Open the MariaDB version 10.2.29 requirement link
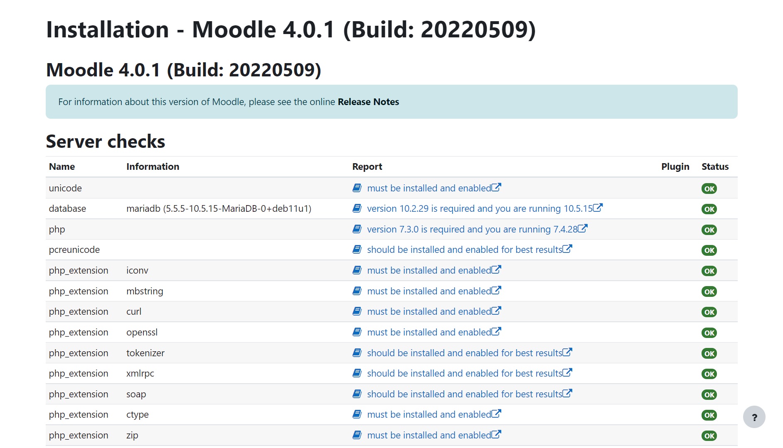The width and height of the screenshot is (783, 448). (480, 209)
